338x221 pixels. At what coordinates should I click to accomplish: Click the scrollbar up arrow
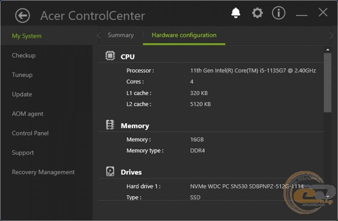point(328,50)
